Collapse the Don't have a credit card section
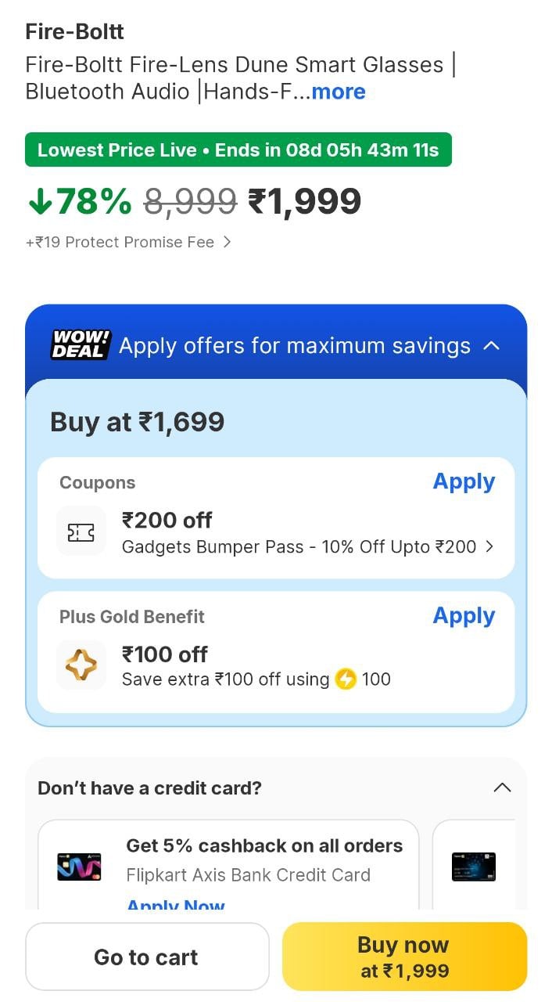Image resolution: width=552 pixels, height=1002 pixels. click(502, 788)
